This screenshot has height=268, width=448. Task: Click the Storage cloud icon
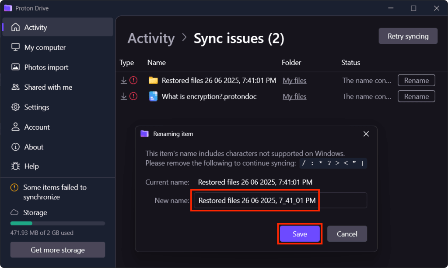tap(14, 212)
